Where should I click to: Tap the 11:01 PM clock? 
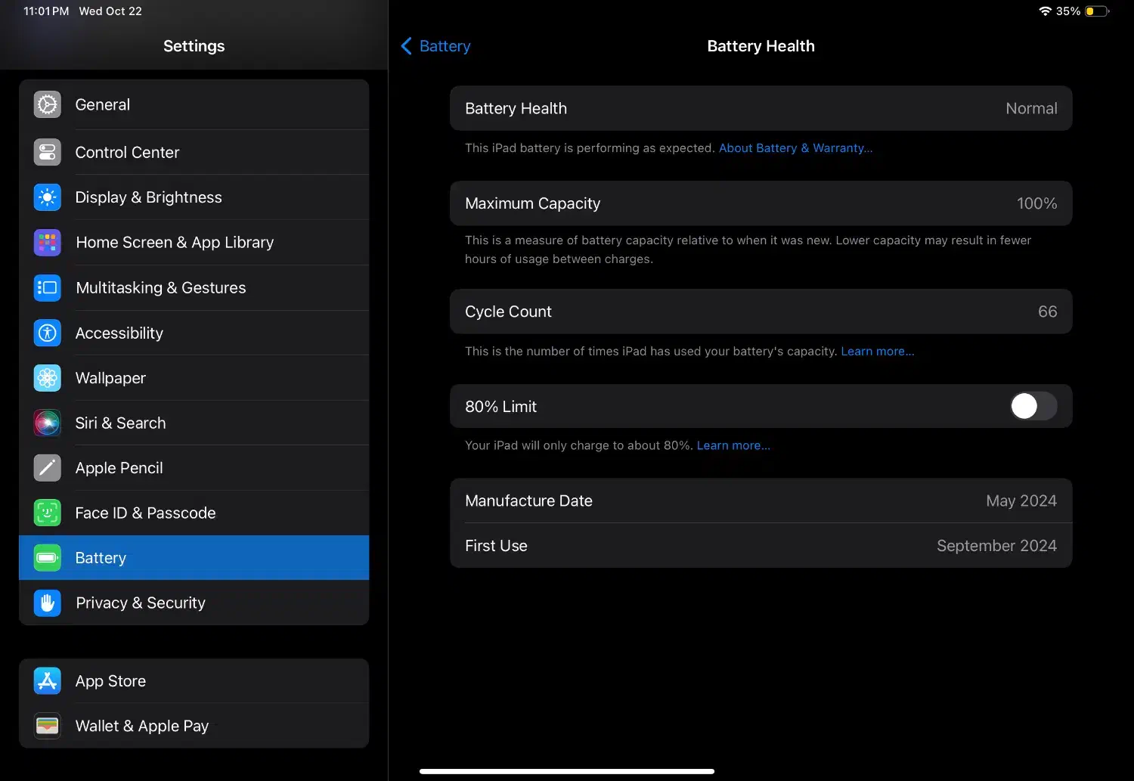click(x=46, y=11)
